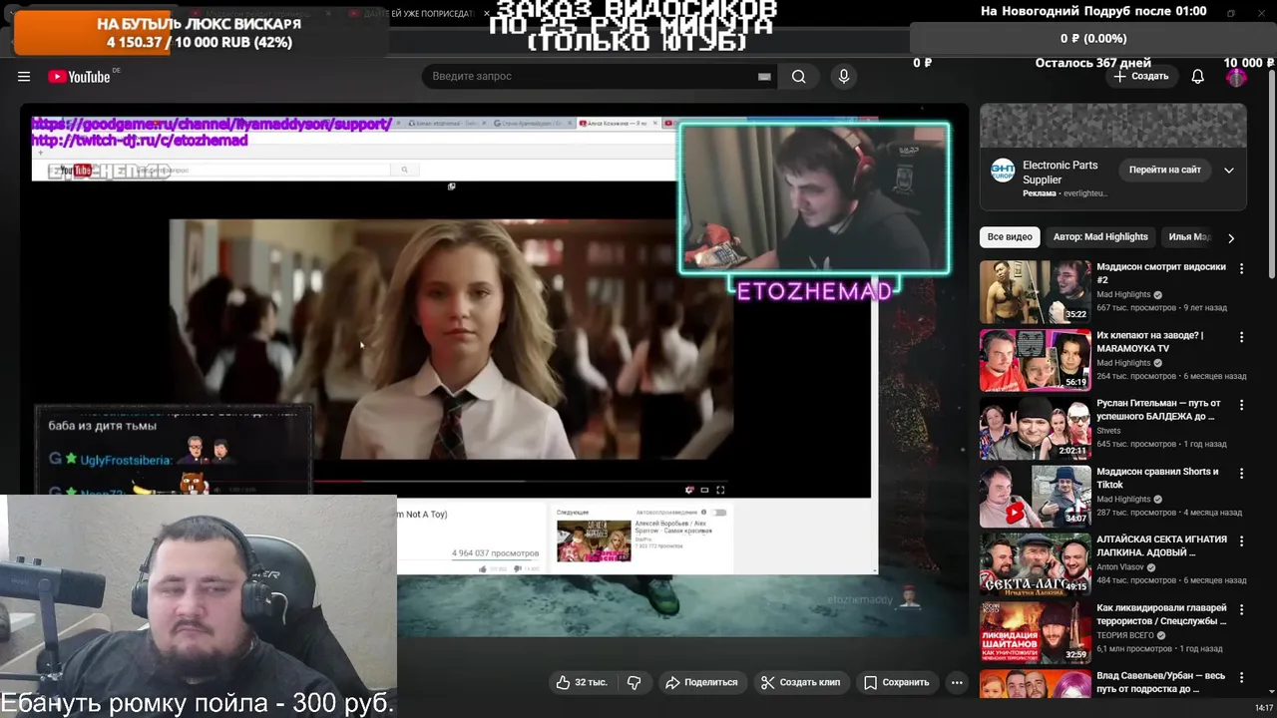Click fullscreen icon in the embedded player
1277x718 pixels.
tap(720, 490)
